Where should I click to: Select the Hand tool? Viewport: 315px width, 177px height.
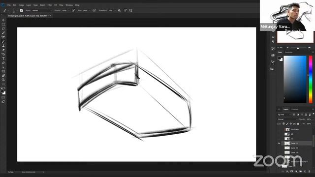3,75
